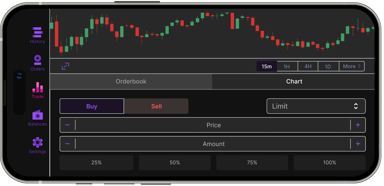This screenshot has width=384, height=186.
Task: Expand the More timeframes dropdown
Action: coord(352,66)
